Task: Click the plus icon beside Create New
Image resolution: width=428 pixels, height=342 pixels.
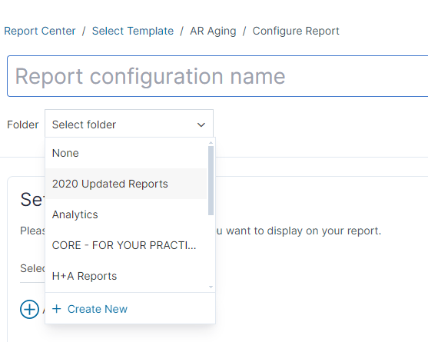Action: point(57,309)
